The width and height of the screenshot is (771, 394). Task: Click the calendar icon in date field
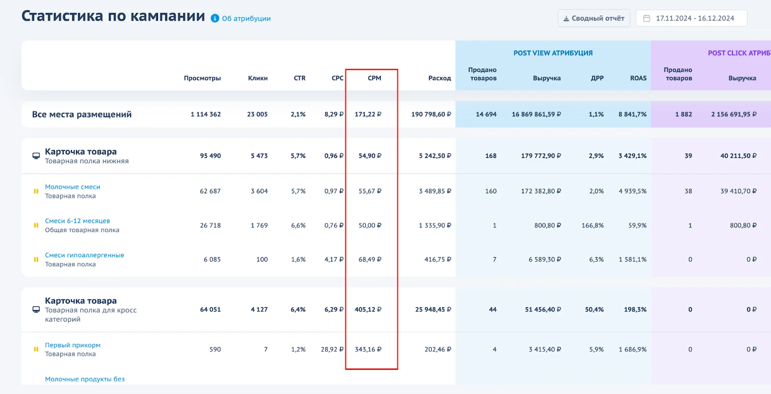(647, 18)
